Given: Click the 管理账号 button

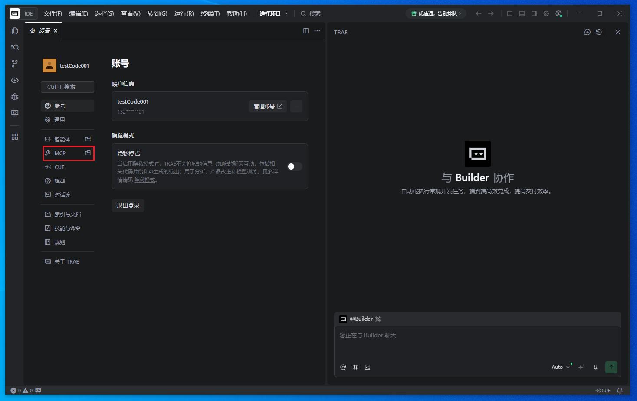Looking at the screenshot, I should click(x=268, y=106).
